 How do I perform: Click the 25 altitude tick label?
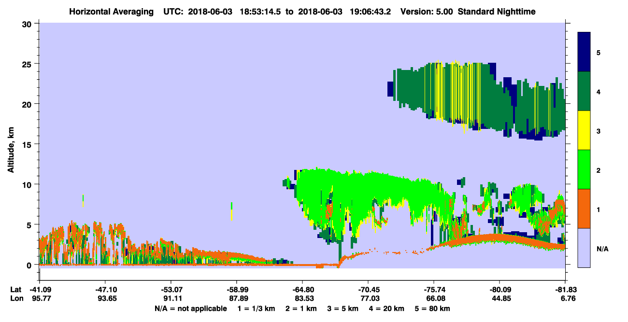[28, 64]
